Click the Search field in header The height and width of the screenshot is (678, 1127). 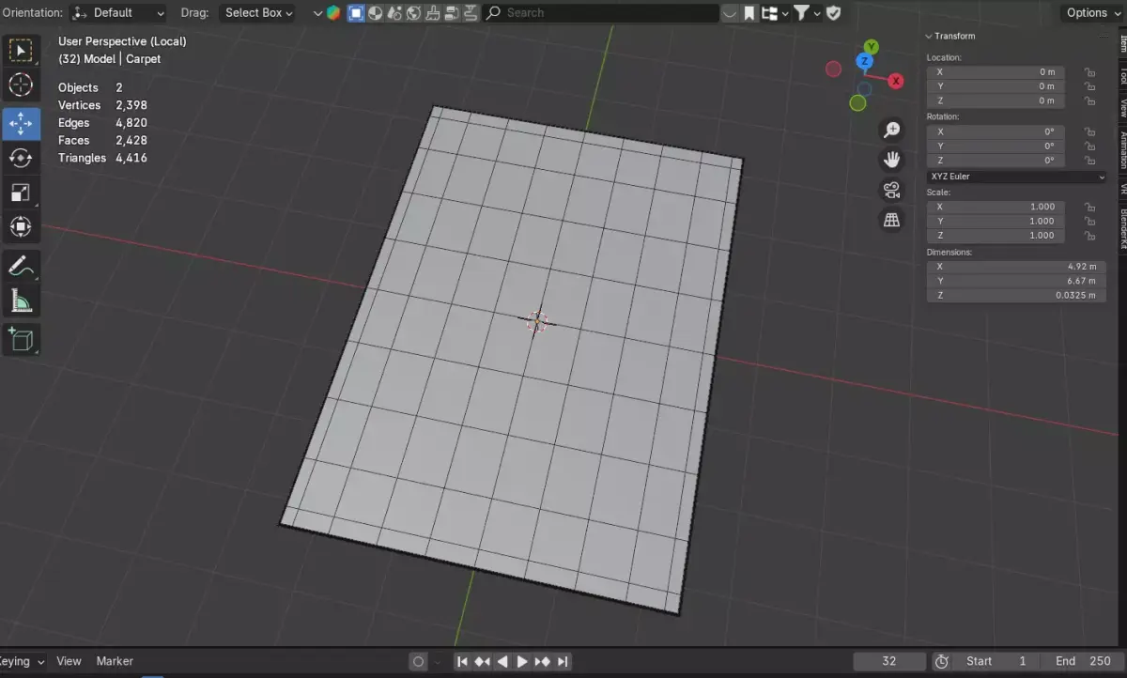(601, 13)
